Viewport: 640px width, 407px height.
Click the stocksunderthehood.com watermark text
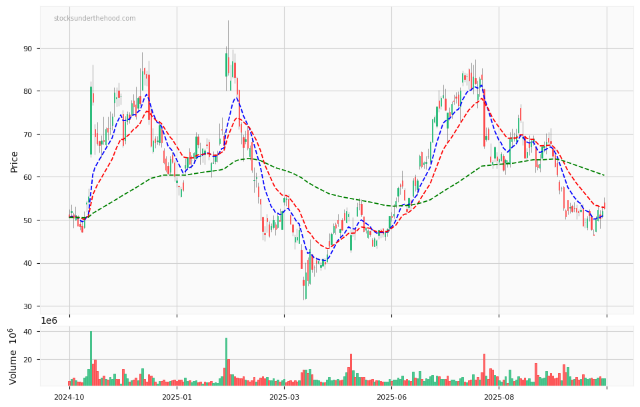95,19
